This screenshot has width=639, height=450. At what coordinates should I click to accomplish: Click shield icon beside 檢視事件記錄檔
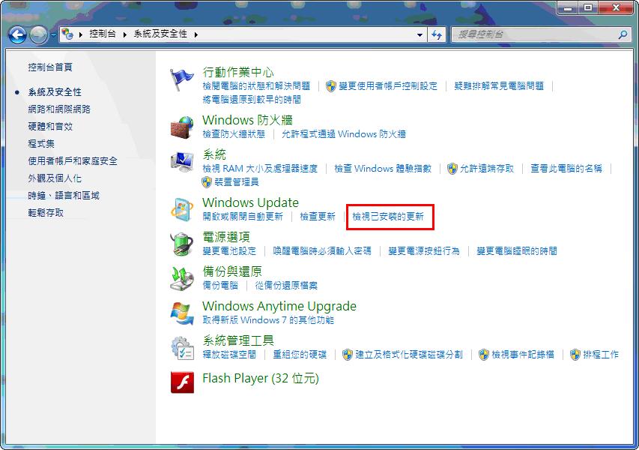coord(484,355)
